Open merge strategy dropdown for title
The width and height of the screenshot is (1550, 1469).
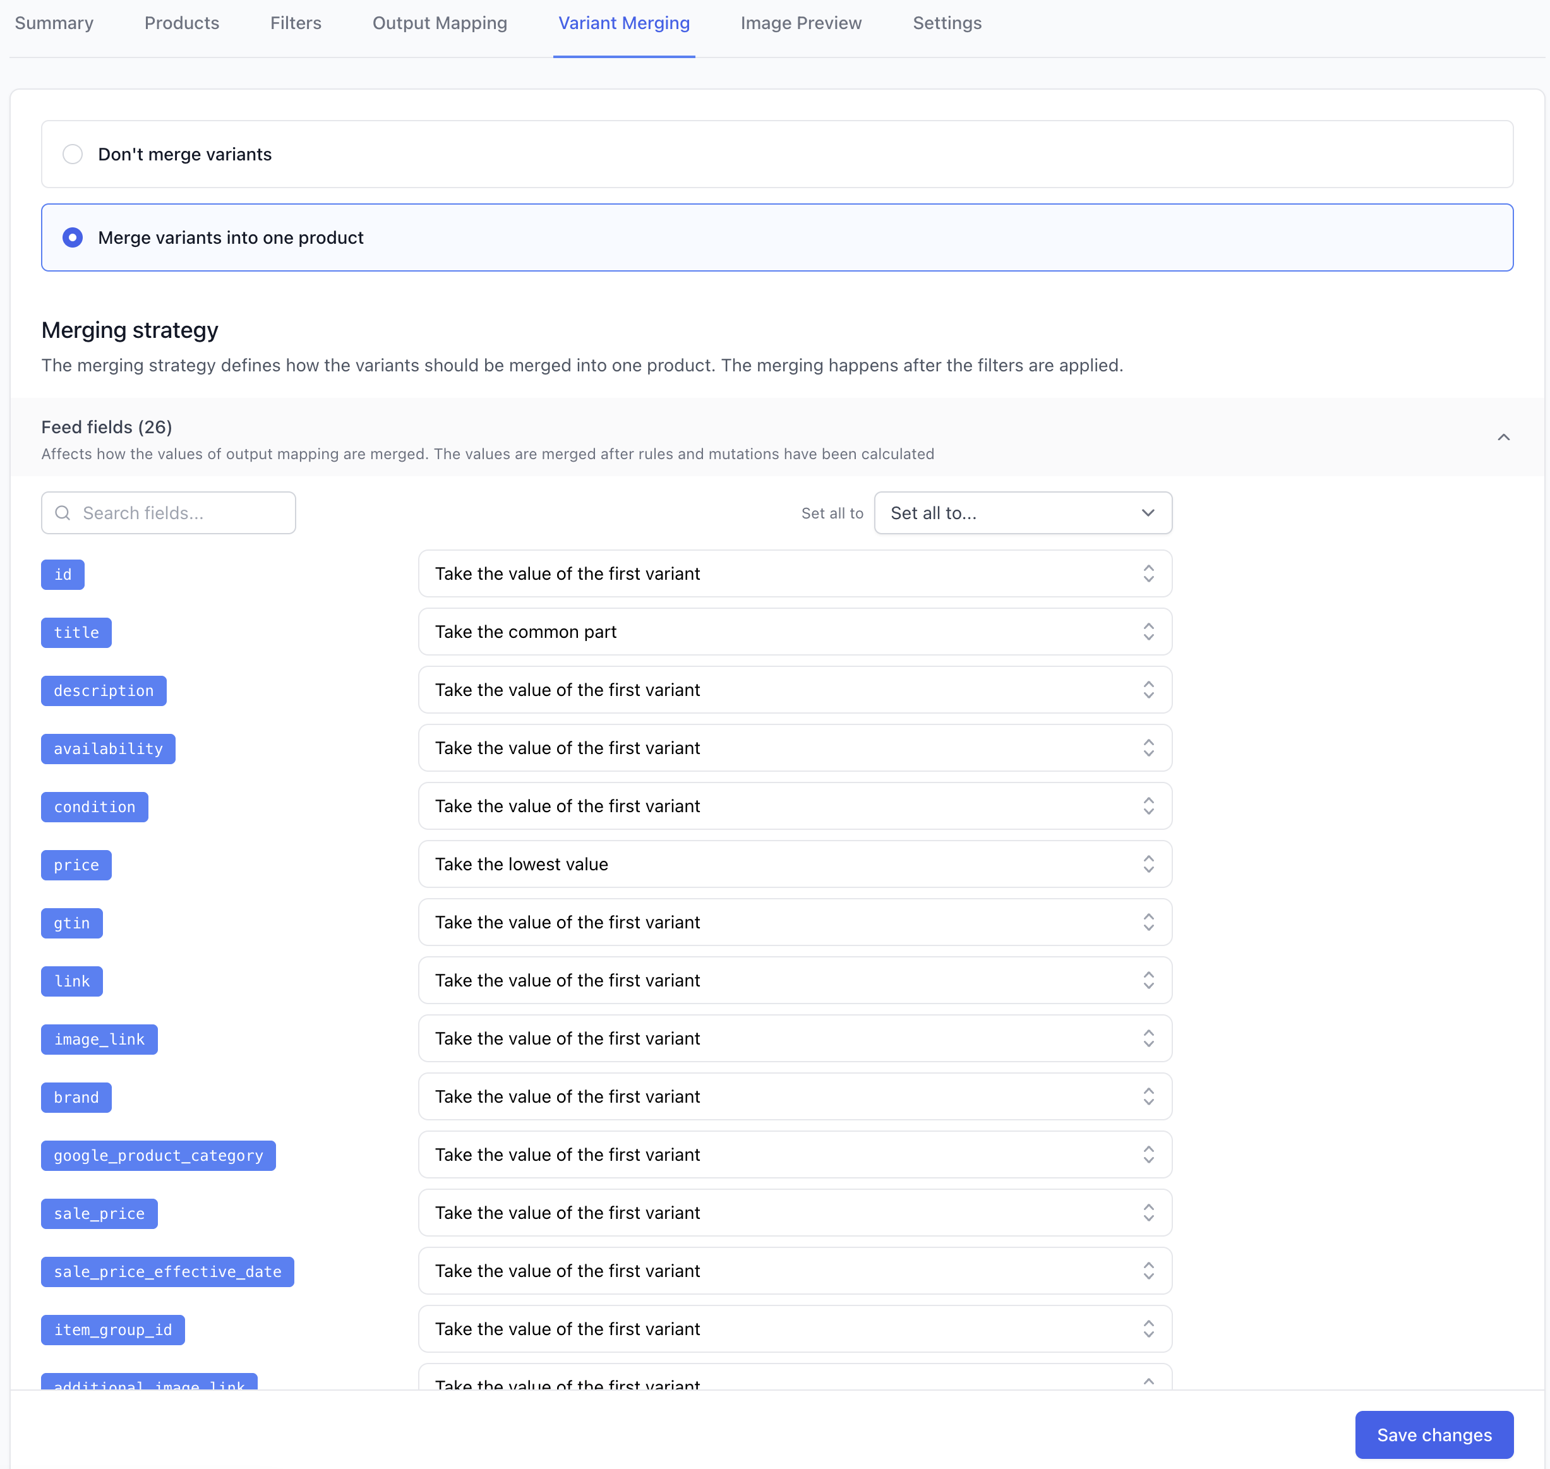(x=794, y=632)
